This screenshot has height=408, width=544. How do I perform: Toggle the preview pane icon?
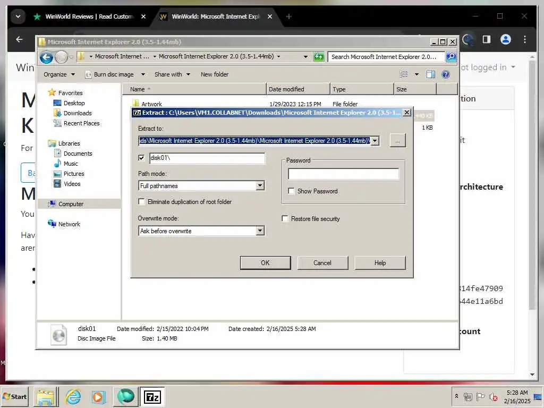(430, 74)
